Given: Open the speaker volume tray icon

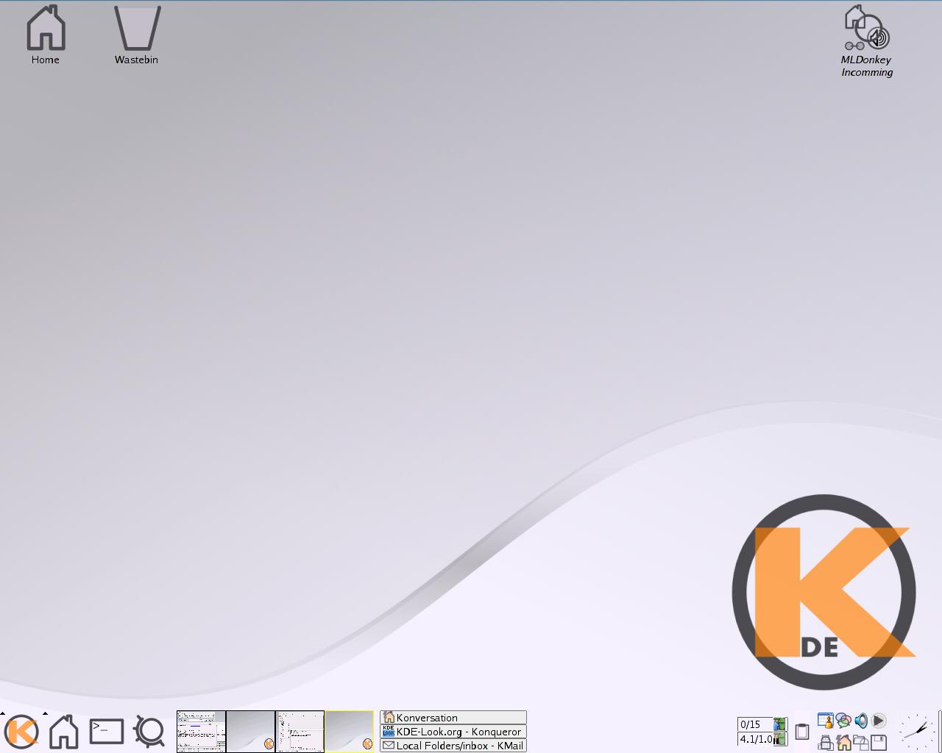Looking at the screenshot, I should point(861,721).
